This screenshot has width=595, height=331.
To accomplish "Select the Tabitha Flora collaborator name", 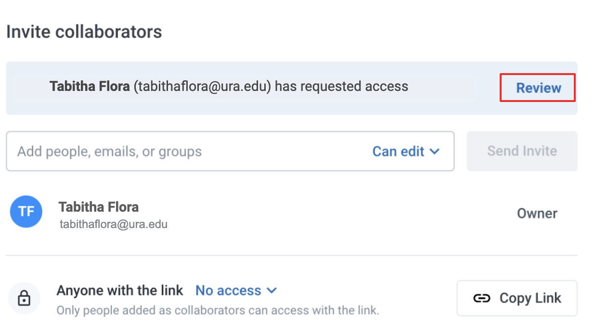I will (x=99, y=207).
